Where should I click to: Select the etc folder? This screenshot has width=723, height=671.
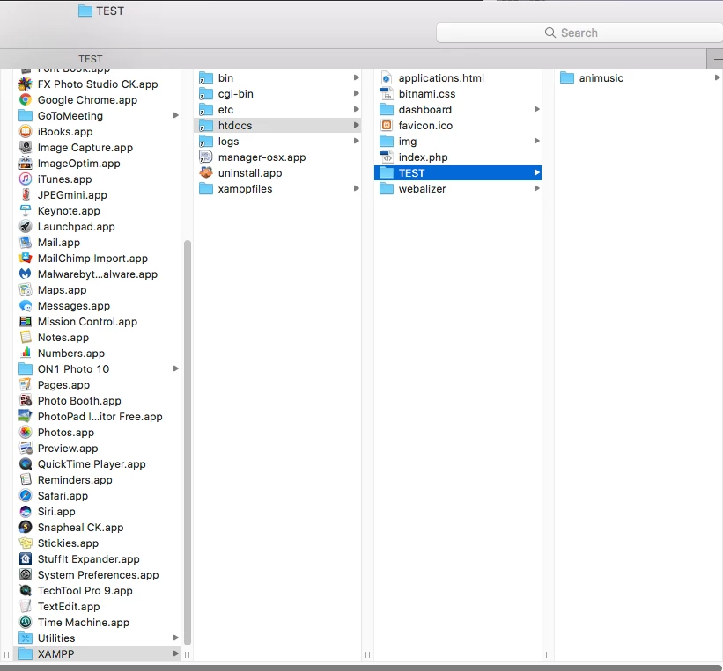pos(277,110)
